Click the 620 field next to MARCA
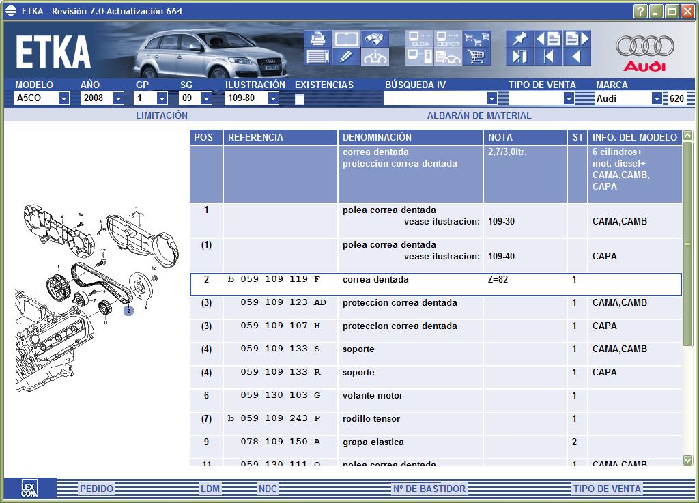 [676, 98]
